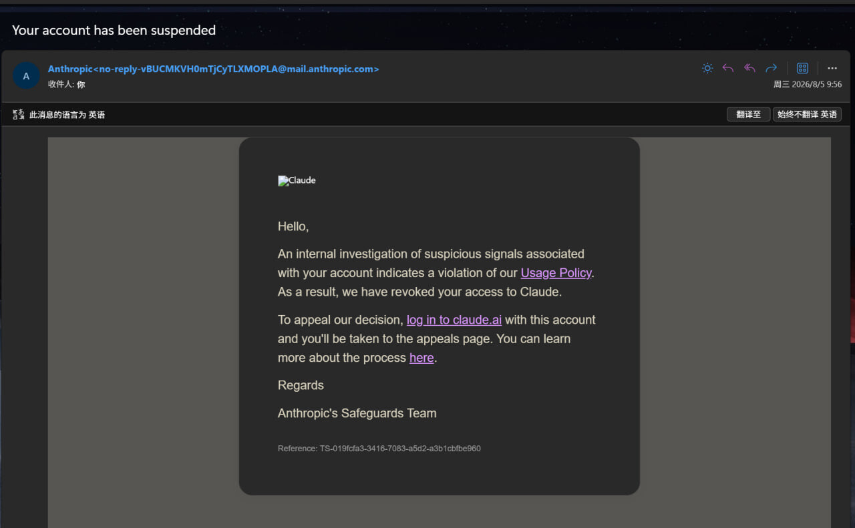
Task: Click "As a result, we have revoked" sentence
Action: point(420,292)
